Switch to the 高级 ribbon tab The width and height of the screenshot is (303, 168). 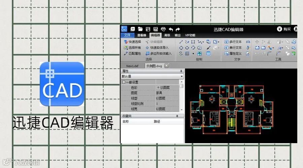coord(167,35)
